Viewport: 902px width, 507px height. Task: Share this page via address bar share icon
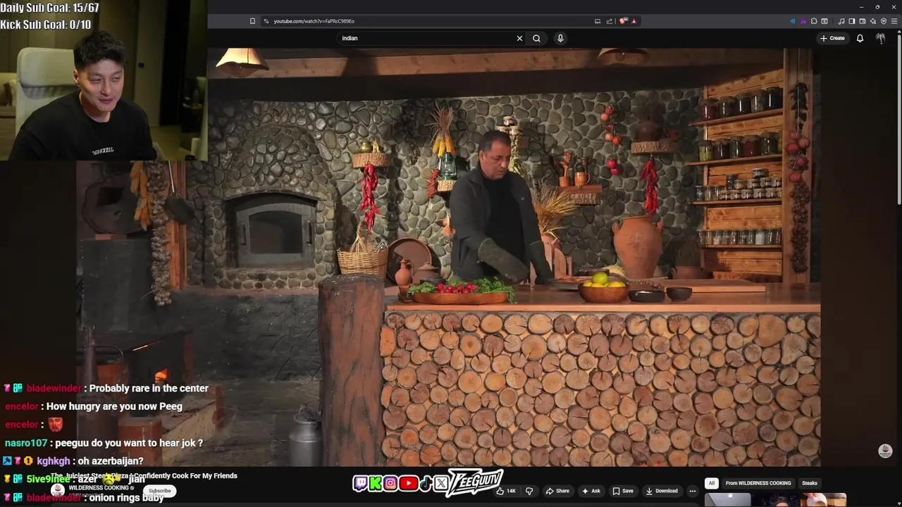(610, 21)
